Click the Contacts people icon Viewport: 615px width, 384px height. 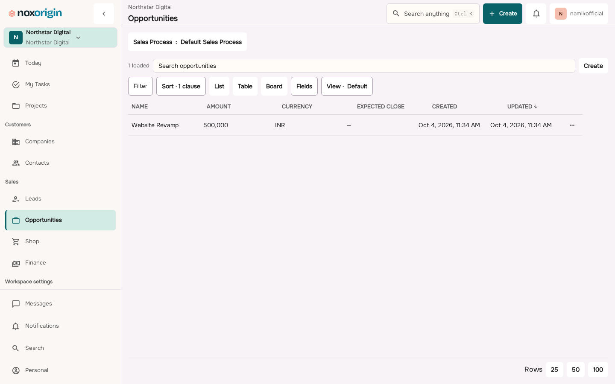pyautogui.click(x=16, y=163)
